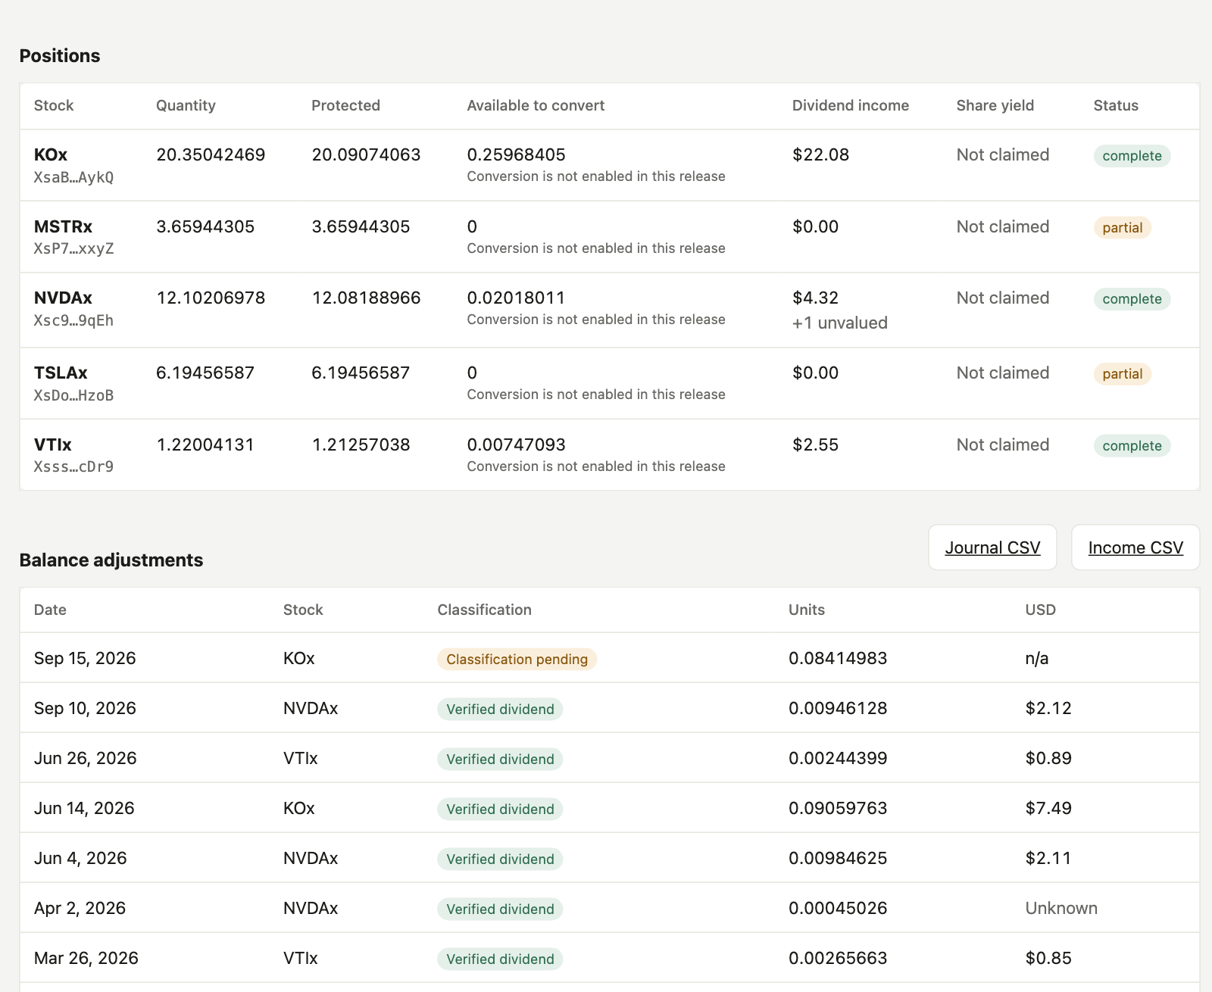Click the partial status badge for TSLAx
Image resolution: width=1212 pixels, height=992 pixels.
[1122, 374]
